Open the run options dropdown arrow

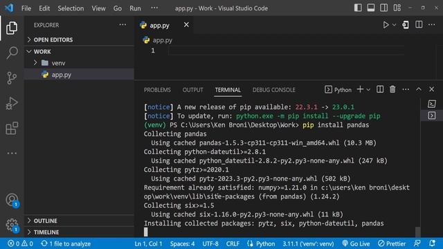pyautogui.click(x=394, y=25)
